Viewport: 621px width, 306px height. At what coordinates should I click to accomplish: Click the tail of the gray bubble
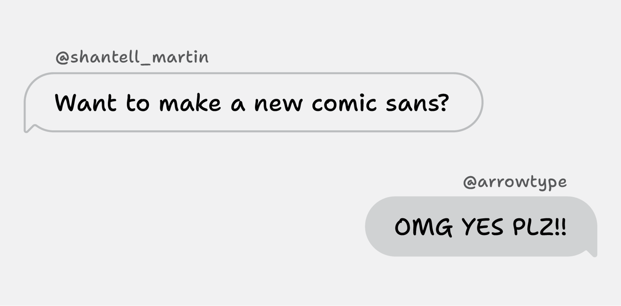pyautogui.click(x=592, y=253)
